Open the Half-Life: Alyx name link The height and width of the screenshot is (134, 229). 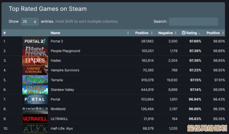[x=62, y=129]
